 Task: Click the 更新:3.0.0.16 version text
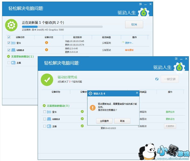tap(71, 52)
